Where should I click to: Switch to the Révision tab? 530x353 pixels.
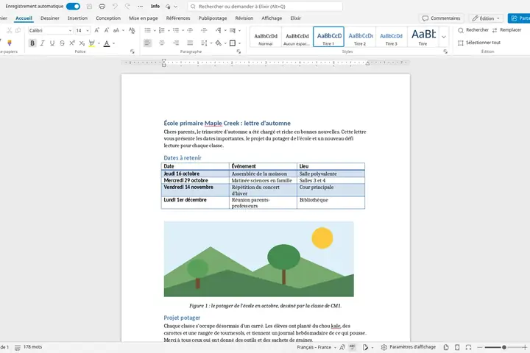click(x=244, y=18)
